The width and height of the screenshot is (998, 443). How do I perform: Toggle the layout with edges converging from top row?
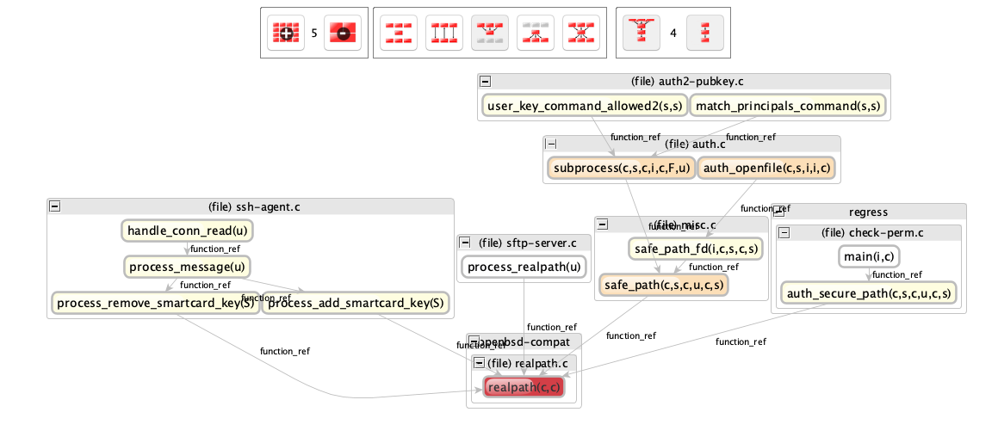pos(490,33)
